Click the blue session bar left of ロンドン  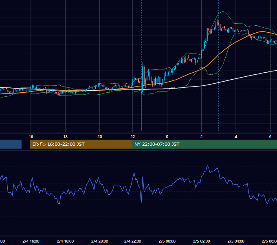point(11,144)
